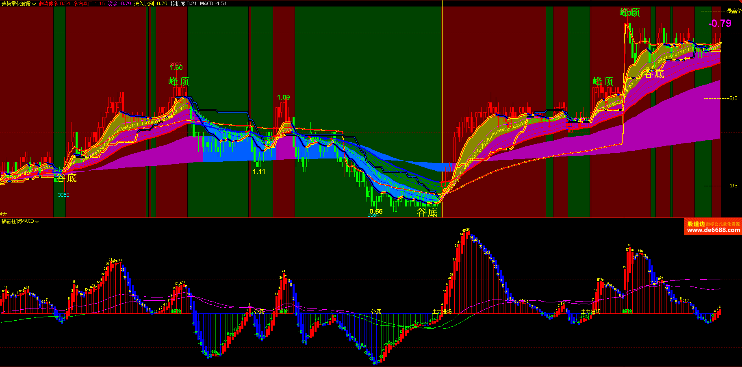Expand the 趋势量化波段 indicator dropdown

click(x=19, y=4)
